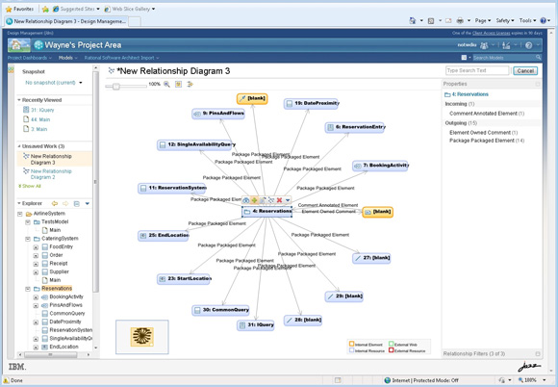Click the Explorer forward arrow icon
This screenshot has height=387, width=558.
point(65,203)
